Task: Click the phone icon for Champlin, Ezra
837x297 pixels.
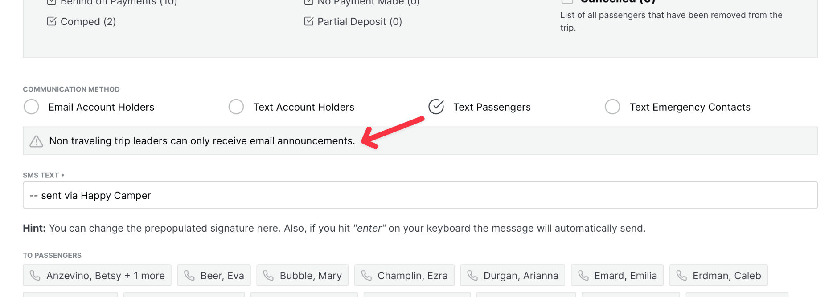Action: [367, 275]
